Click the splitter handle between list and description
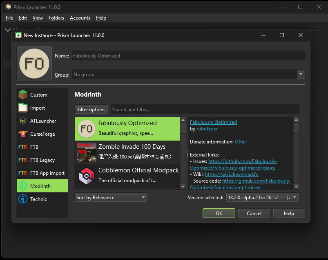This screenshot has width=328, height=260. (x=187, y=154)
